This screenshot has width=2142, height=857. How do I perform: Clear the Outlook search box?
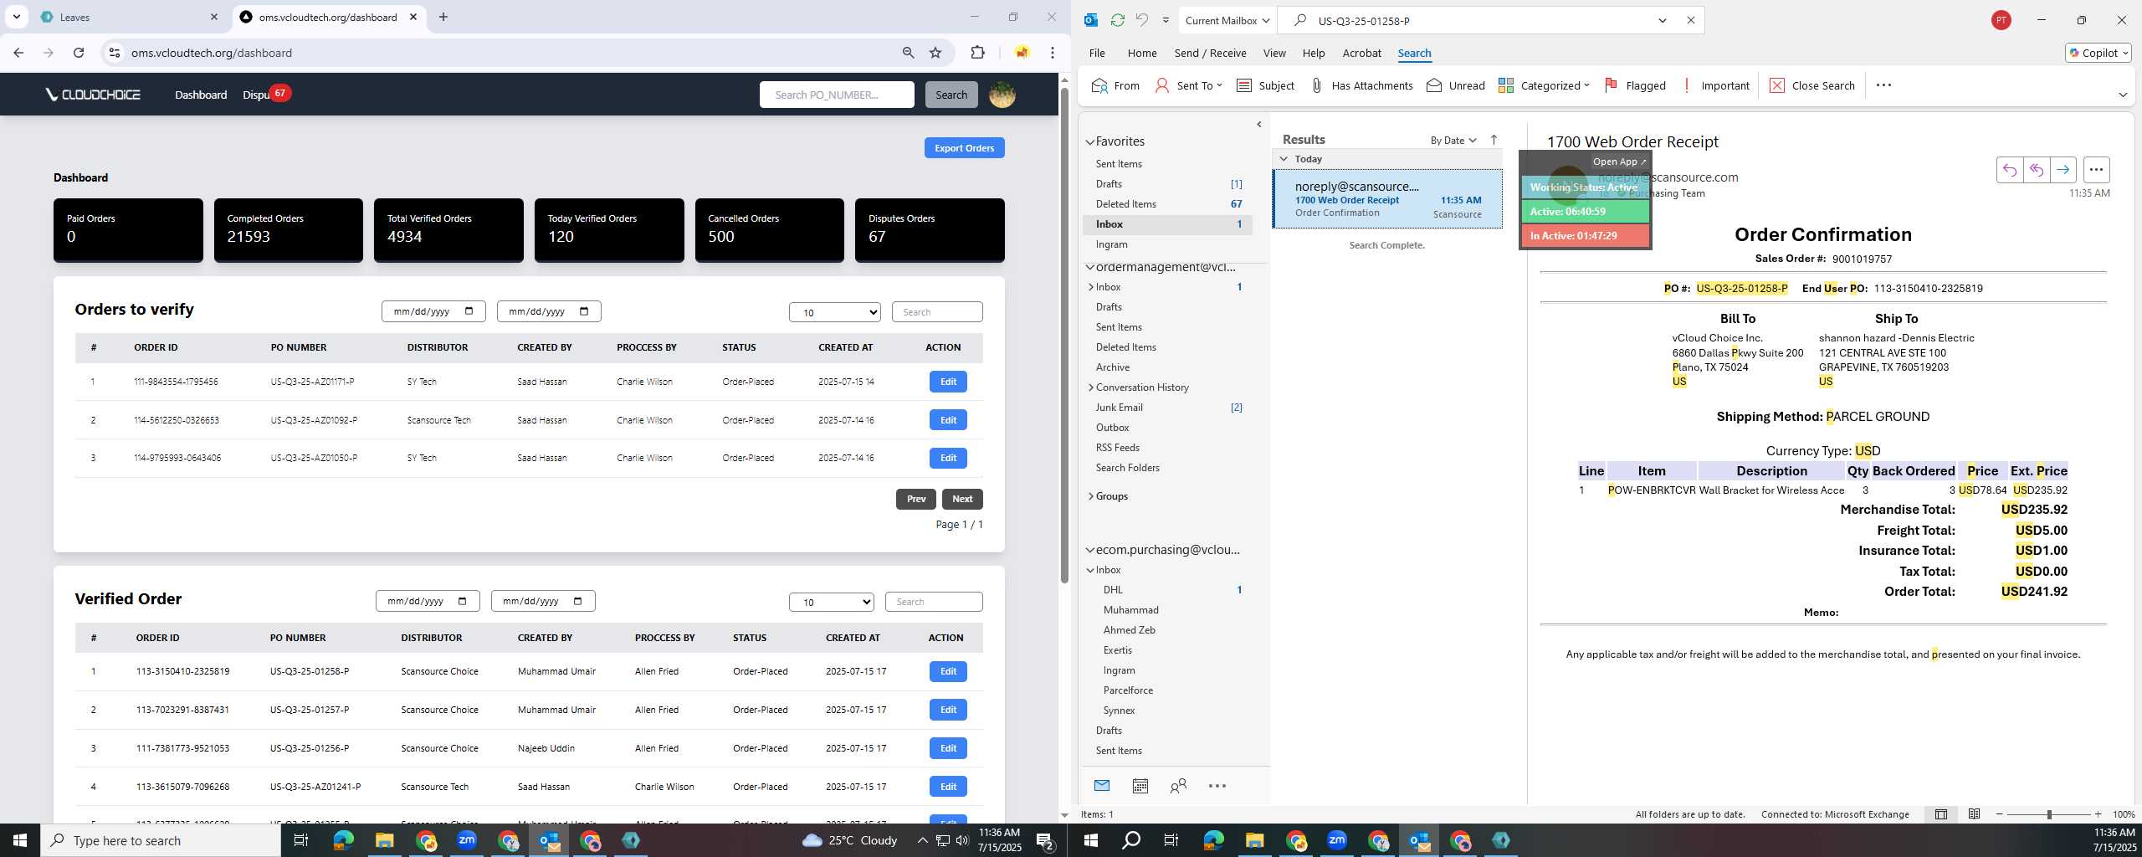coord(1690,21)
